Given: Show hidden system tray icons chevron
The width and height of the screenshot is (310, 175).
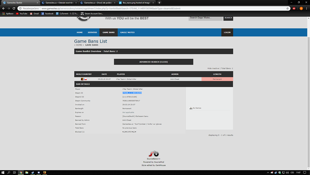Looking at the screenshot, I should pos(268,172).
